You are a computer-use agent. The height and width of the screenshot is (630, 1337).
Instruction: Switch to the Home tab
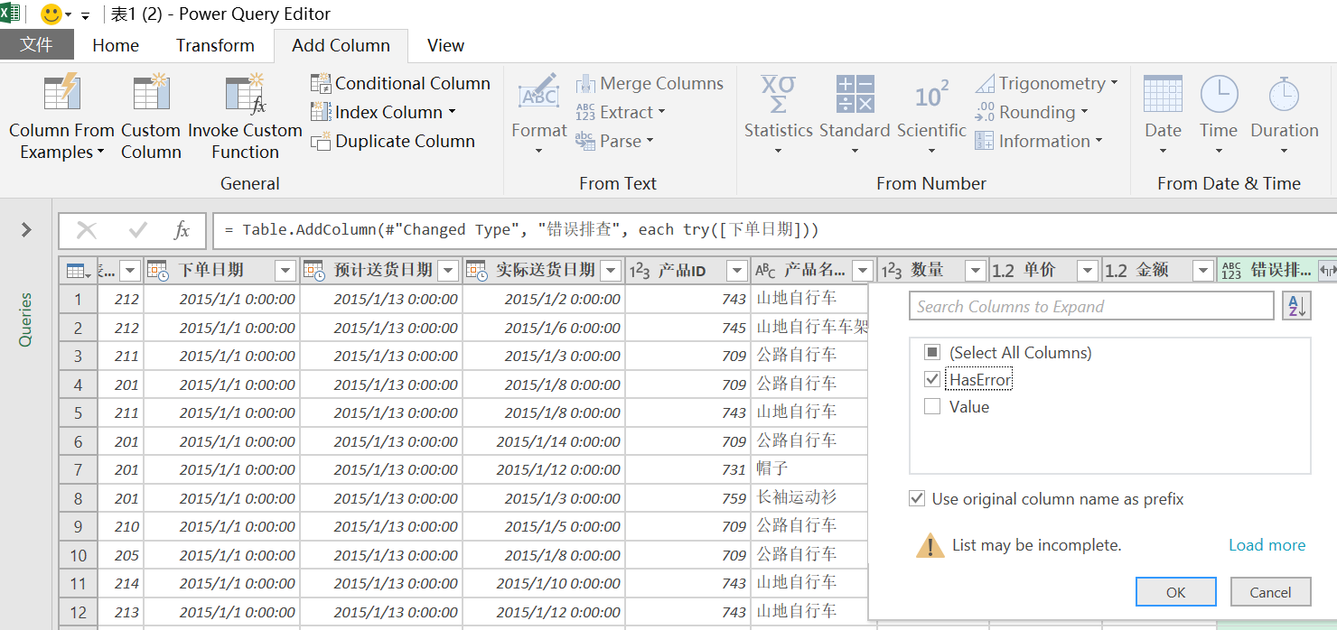point(116,45)
